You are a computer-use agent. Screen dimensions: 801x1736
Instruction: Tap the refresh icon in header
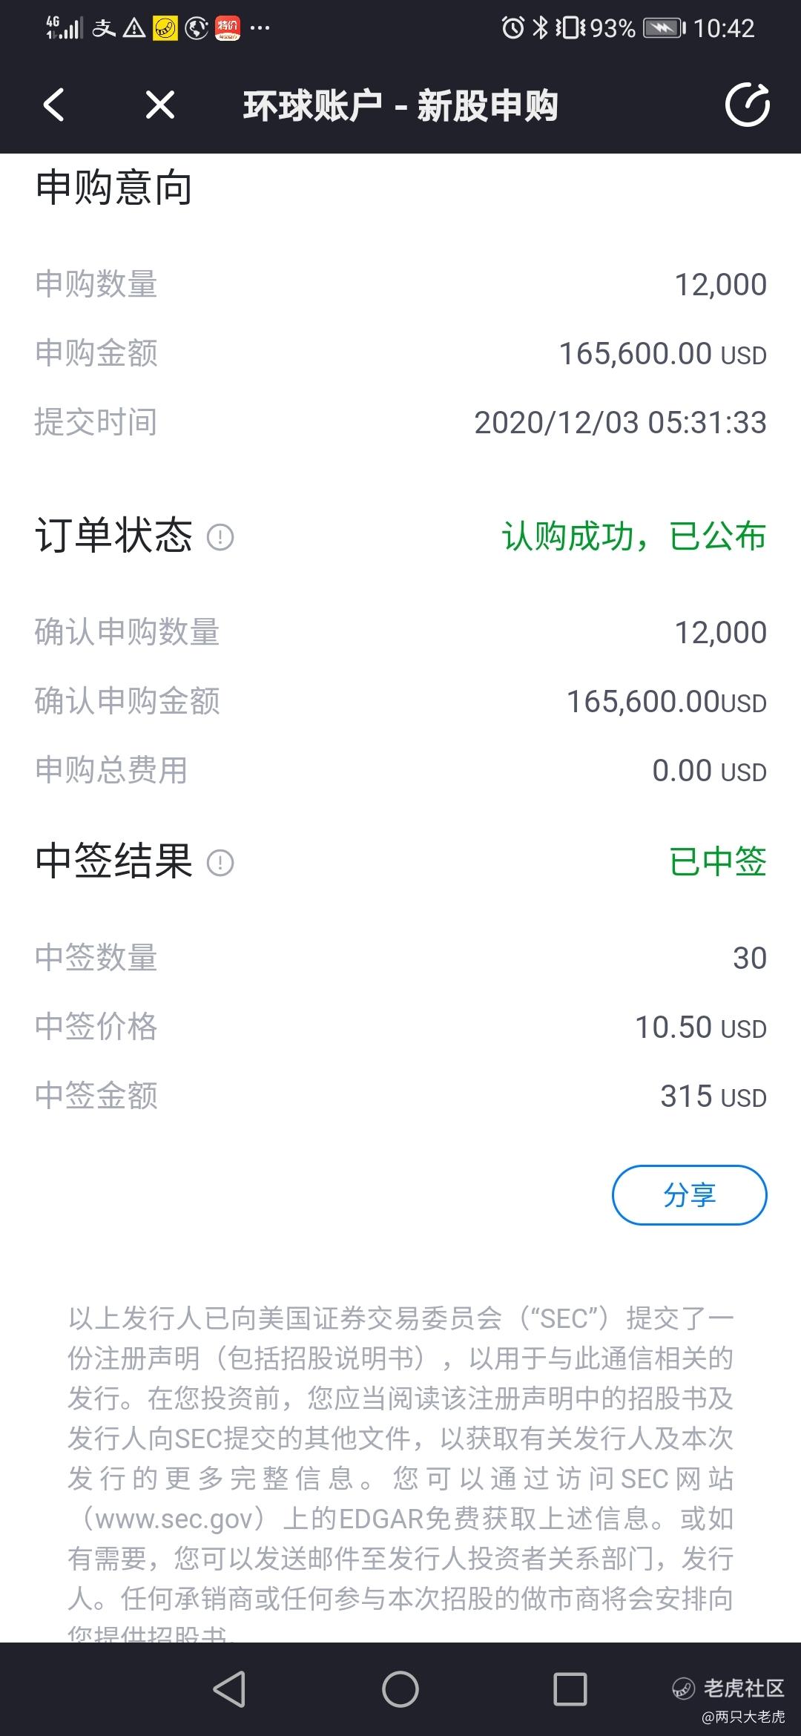747,105
